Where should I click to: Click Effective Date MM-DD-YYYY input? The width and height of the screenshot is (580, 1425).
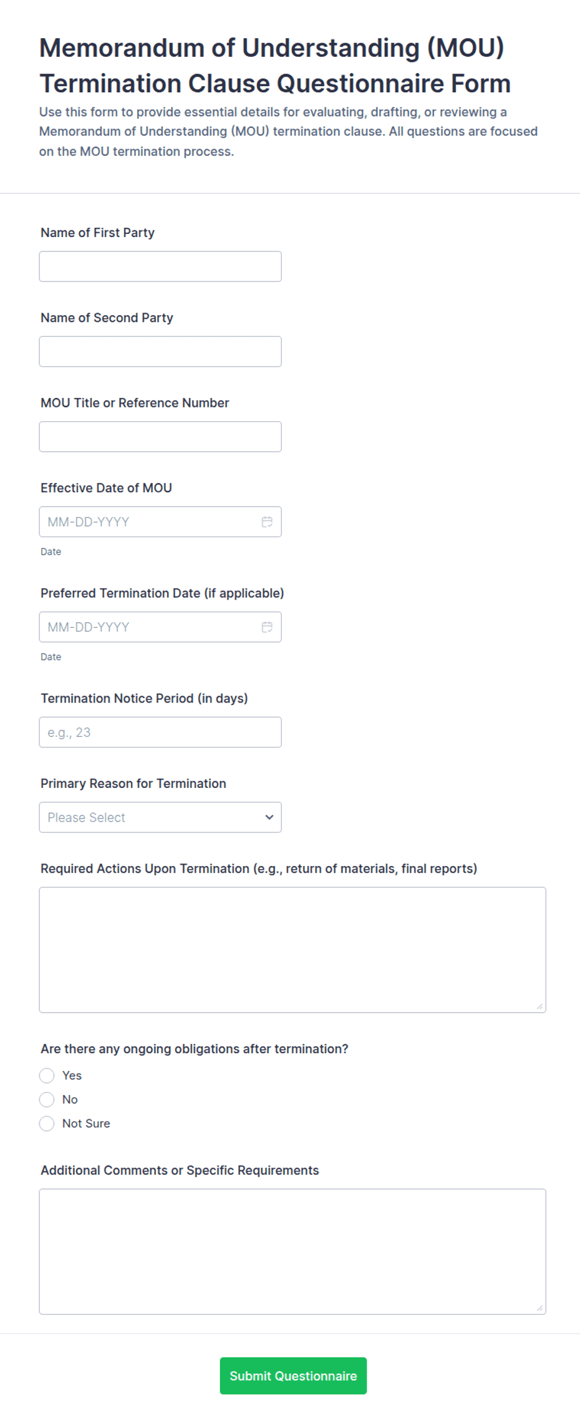tap(160, 522)
